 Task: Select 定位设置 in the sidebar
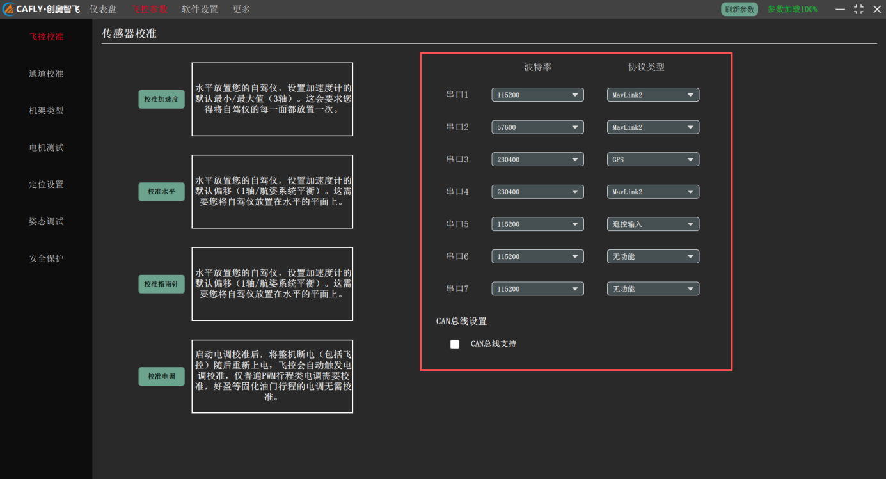(46, 185)
